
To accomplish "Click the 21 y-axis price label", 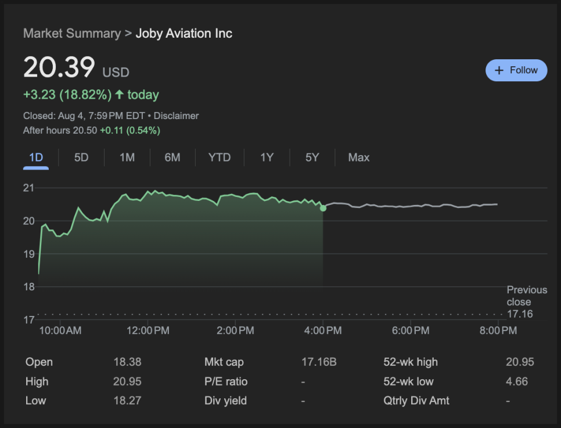I will [x=28, y=188].
